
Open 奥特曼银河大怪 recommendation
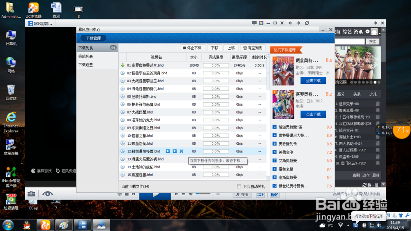pyautogui.click(x=293, y=135)
